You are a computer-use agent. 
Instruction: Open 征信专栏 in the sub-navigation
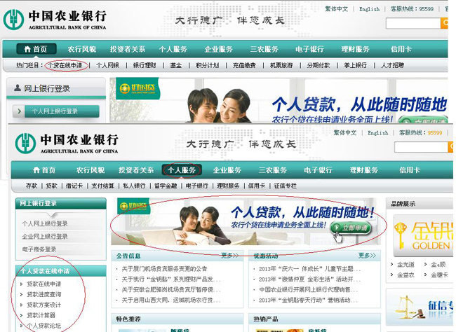click(285, 186)
